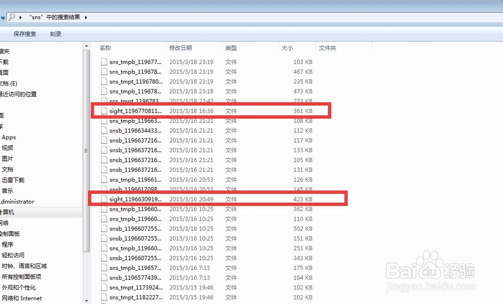
Task: Click file icon of the 105 KB row
Action: click(x=104, y=160)
